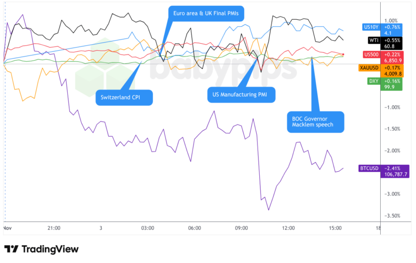The width and height of the screenshot is (416, 263).
Task: Open Euro area & UK Final PMIs callout
Action: (x=206, y=13)
